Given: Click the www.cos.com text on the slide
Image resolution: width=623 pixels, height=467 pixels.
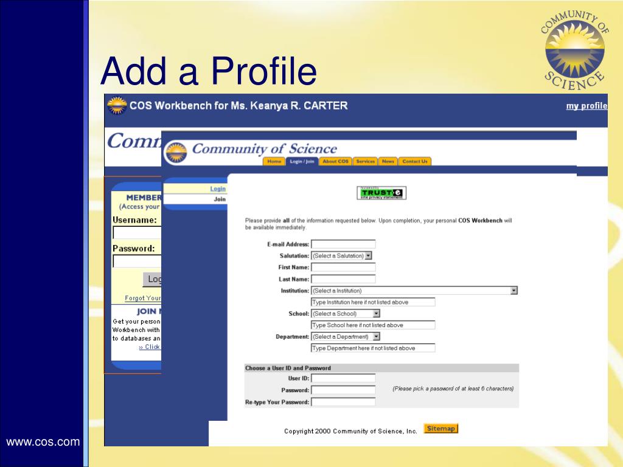Looking at the screenshot, I should tap(43, 441).
